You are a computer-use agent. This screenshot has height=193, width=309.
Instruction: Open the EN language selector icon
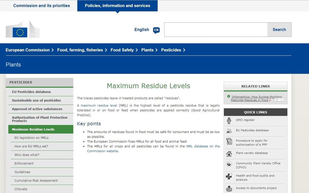tap(156, 30)
